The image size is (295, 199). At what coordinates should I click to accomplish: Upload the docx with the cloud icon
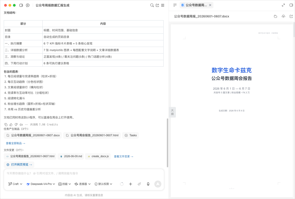click(x=283, y=16)
